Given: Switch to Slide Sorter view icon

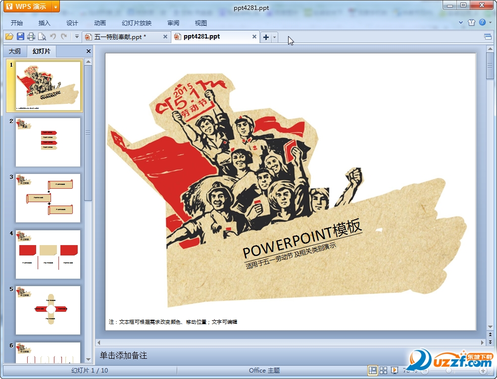Looking at the screenshot, I should point(383,370).
